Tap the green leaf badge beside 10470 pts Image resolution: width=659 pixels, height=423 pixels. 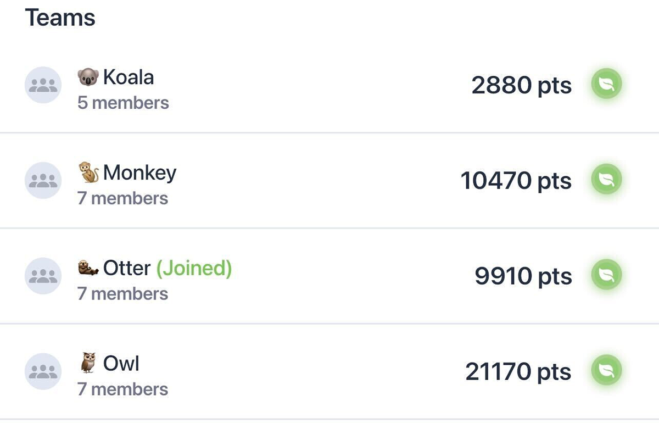[606, 180]
